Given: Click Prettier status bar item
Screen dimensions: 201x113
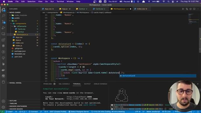Looking at the screenshot, I should pyautogui.click(x=177, y=112).
